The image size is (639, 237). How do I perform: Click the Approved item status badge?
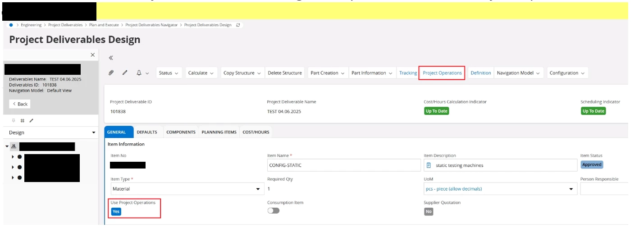pyautogui.click(x=592, y=165)
